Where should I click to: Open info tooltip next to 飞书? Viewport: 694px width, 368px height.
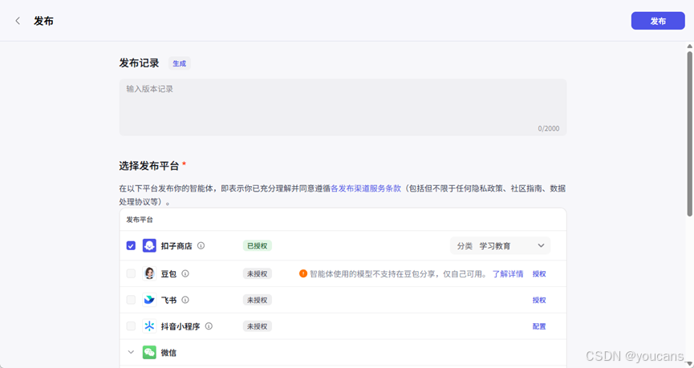185,300
